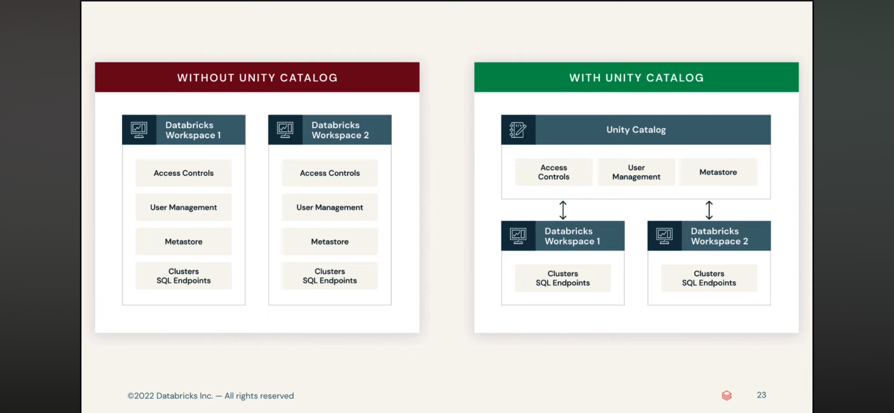
Task: Click Access Controls in Databricks Workspace 1 left
Action: coord(183,173)
